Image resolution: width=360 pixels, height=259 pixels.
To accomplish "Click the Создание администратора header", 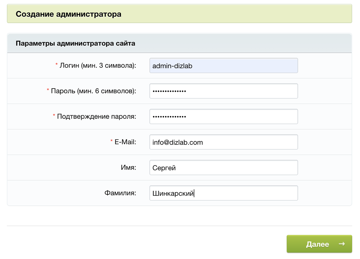I will click(68, 14).
